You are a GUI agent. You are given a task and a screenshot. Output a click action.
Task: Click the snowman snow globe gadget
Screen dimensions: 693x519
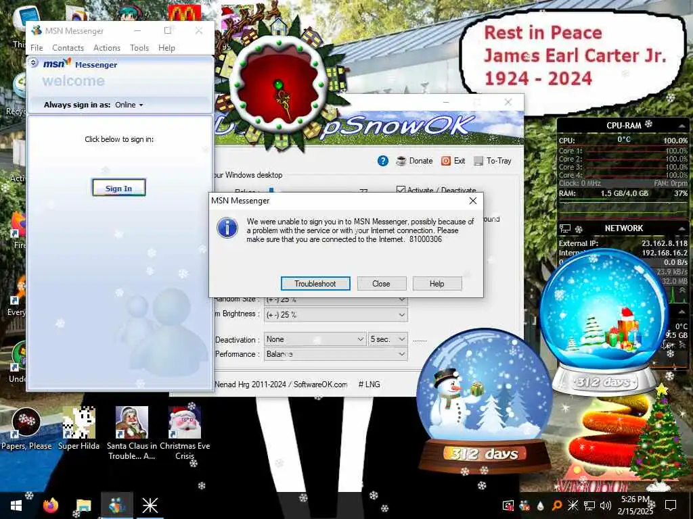pos(485,401)
